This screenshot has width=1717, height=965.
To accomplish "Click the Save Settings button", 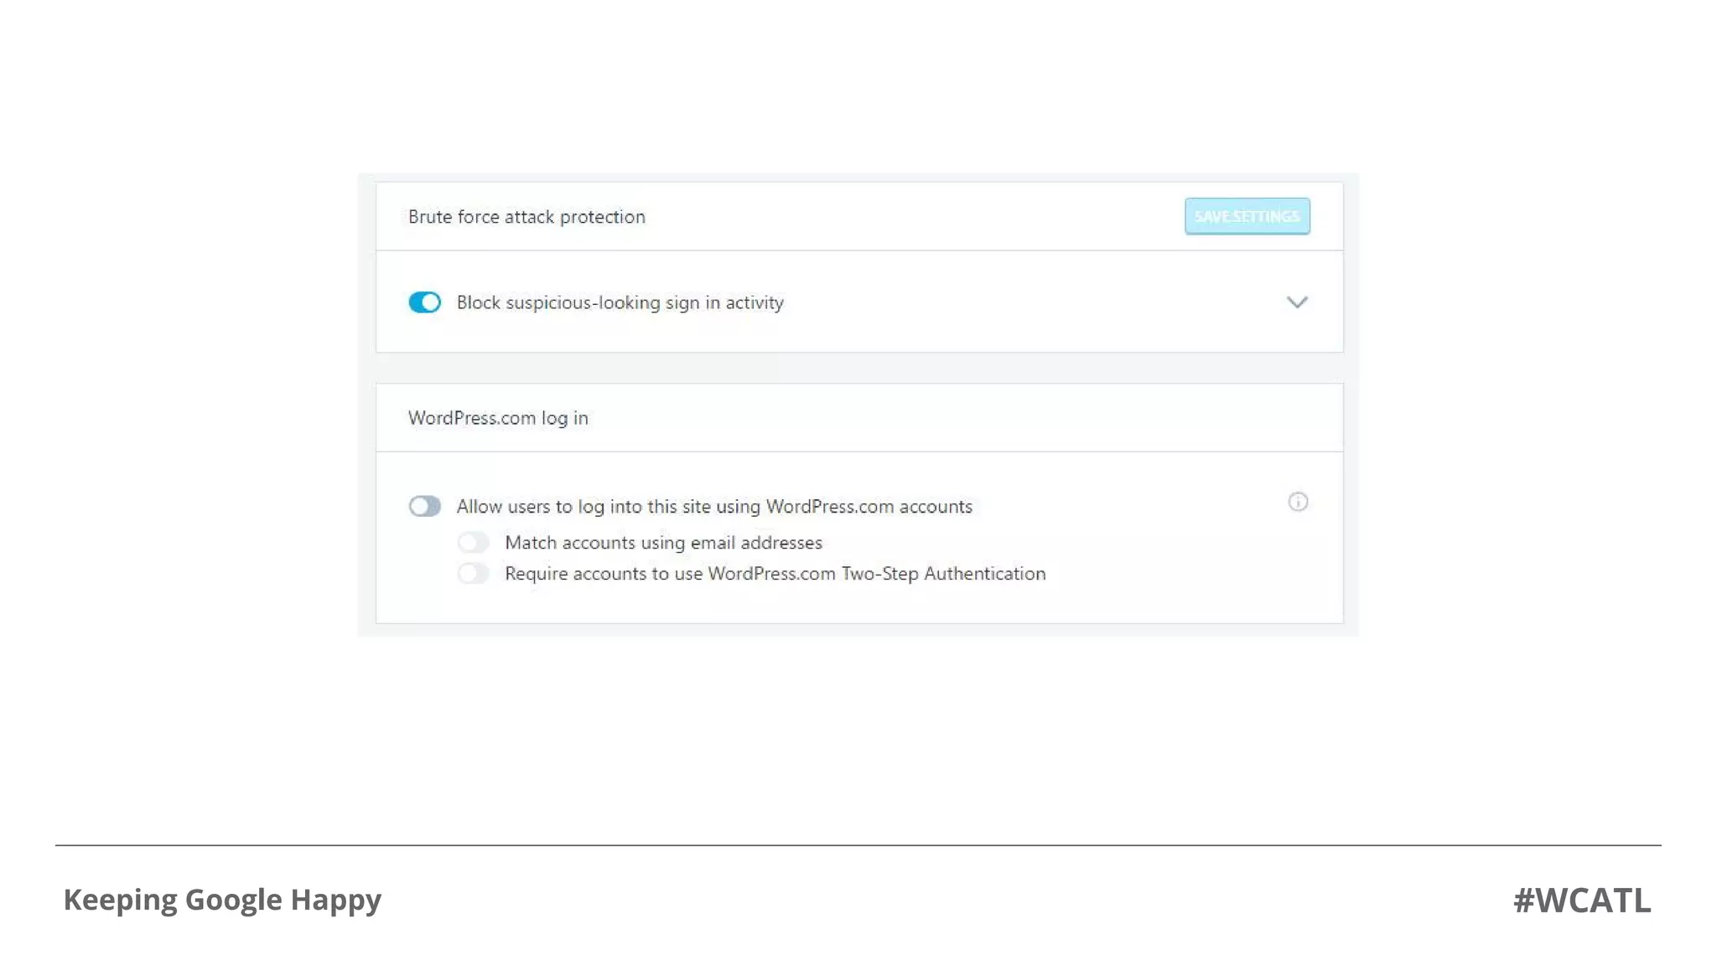I will (1247, 216).
